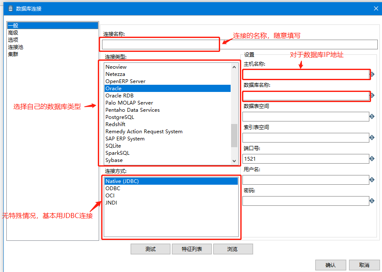Click the 端口号 field showing 1521
The width and height of the screenshot is (382, 272).
306,159
